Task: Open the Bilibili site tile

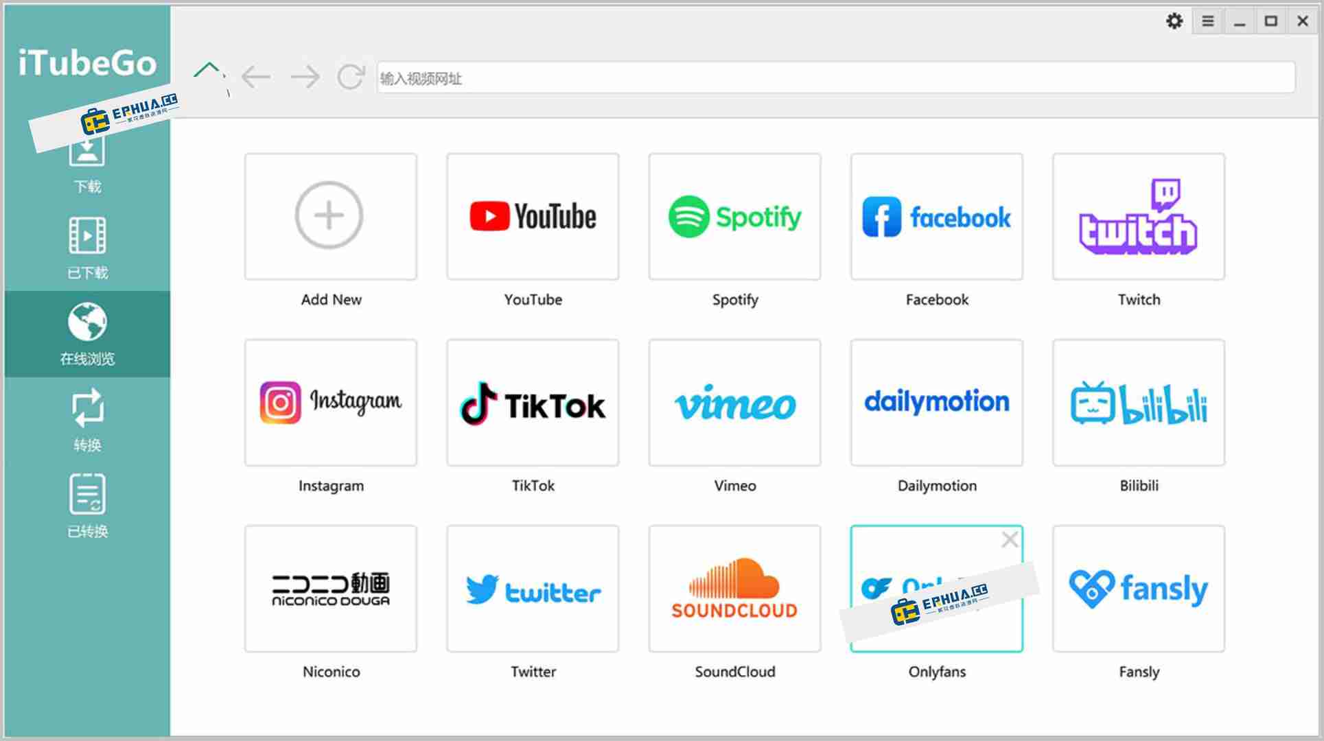Action: (1138, 403)
